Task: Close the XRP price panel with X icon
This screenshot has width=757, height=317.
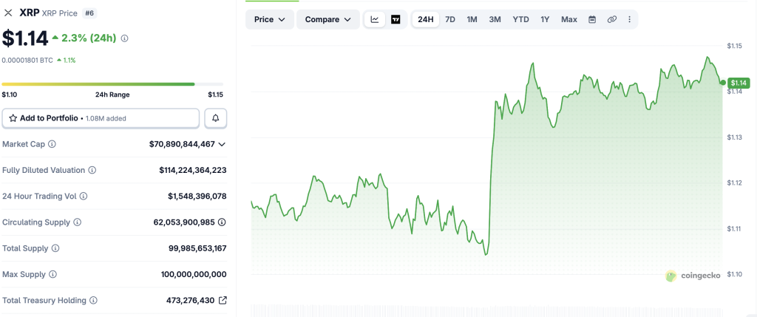Action: 8,13
